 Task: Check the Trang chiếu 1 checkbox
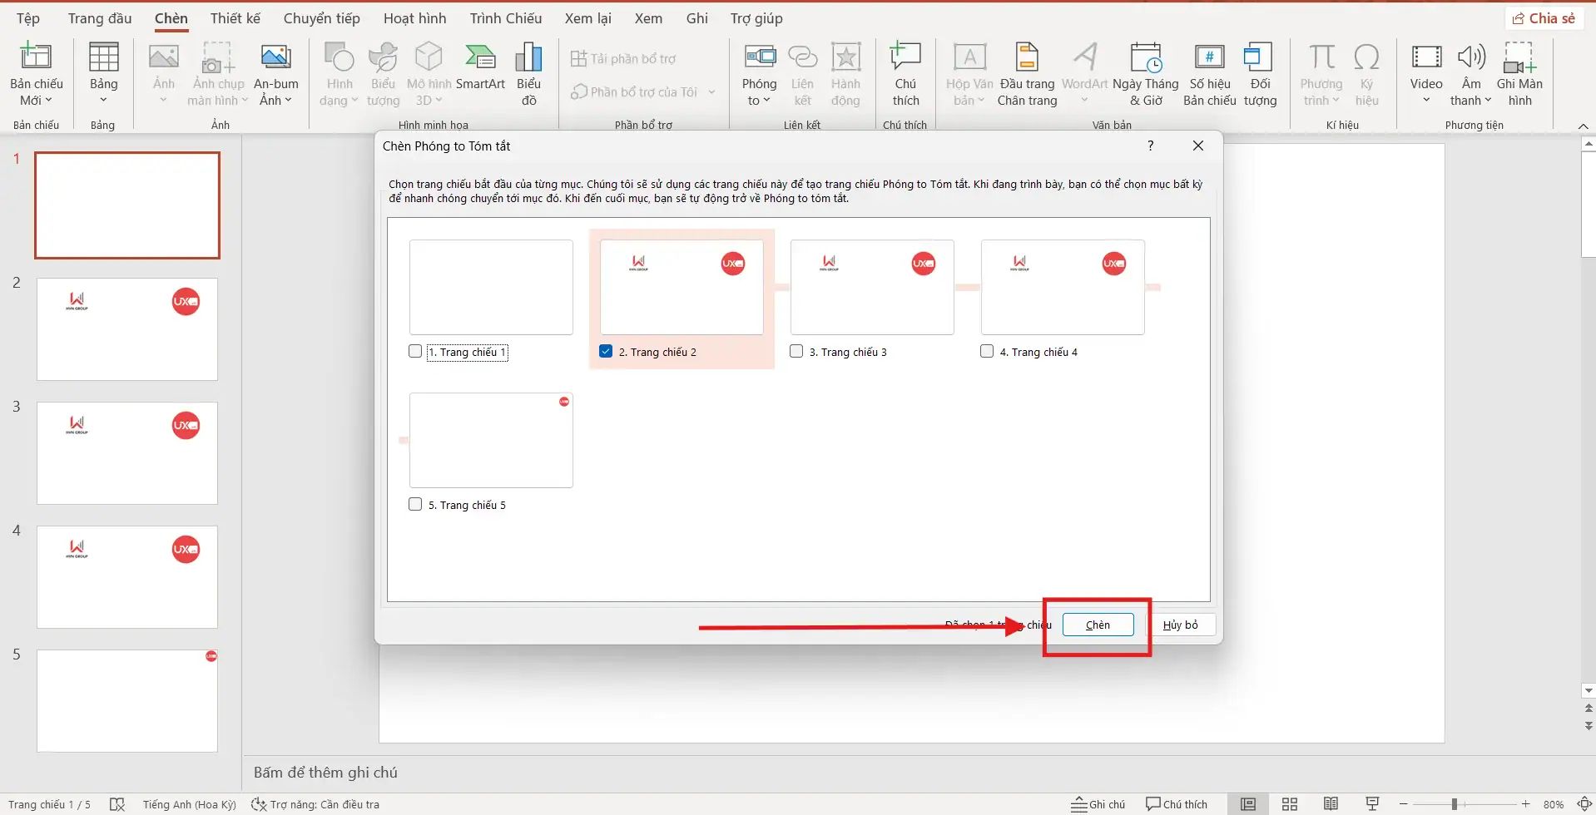(416, 351)
